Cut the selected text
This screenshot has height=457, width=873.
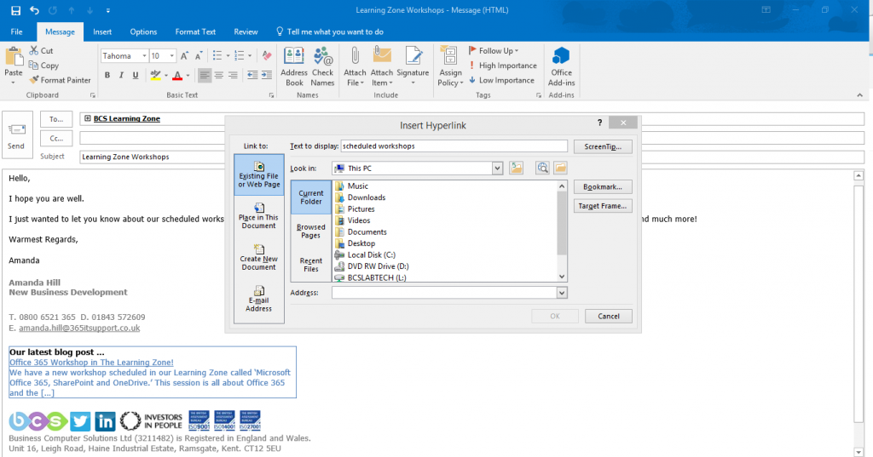point(41,50)
